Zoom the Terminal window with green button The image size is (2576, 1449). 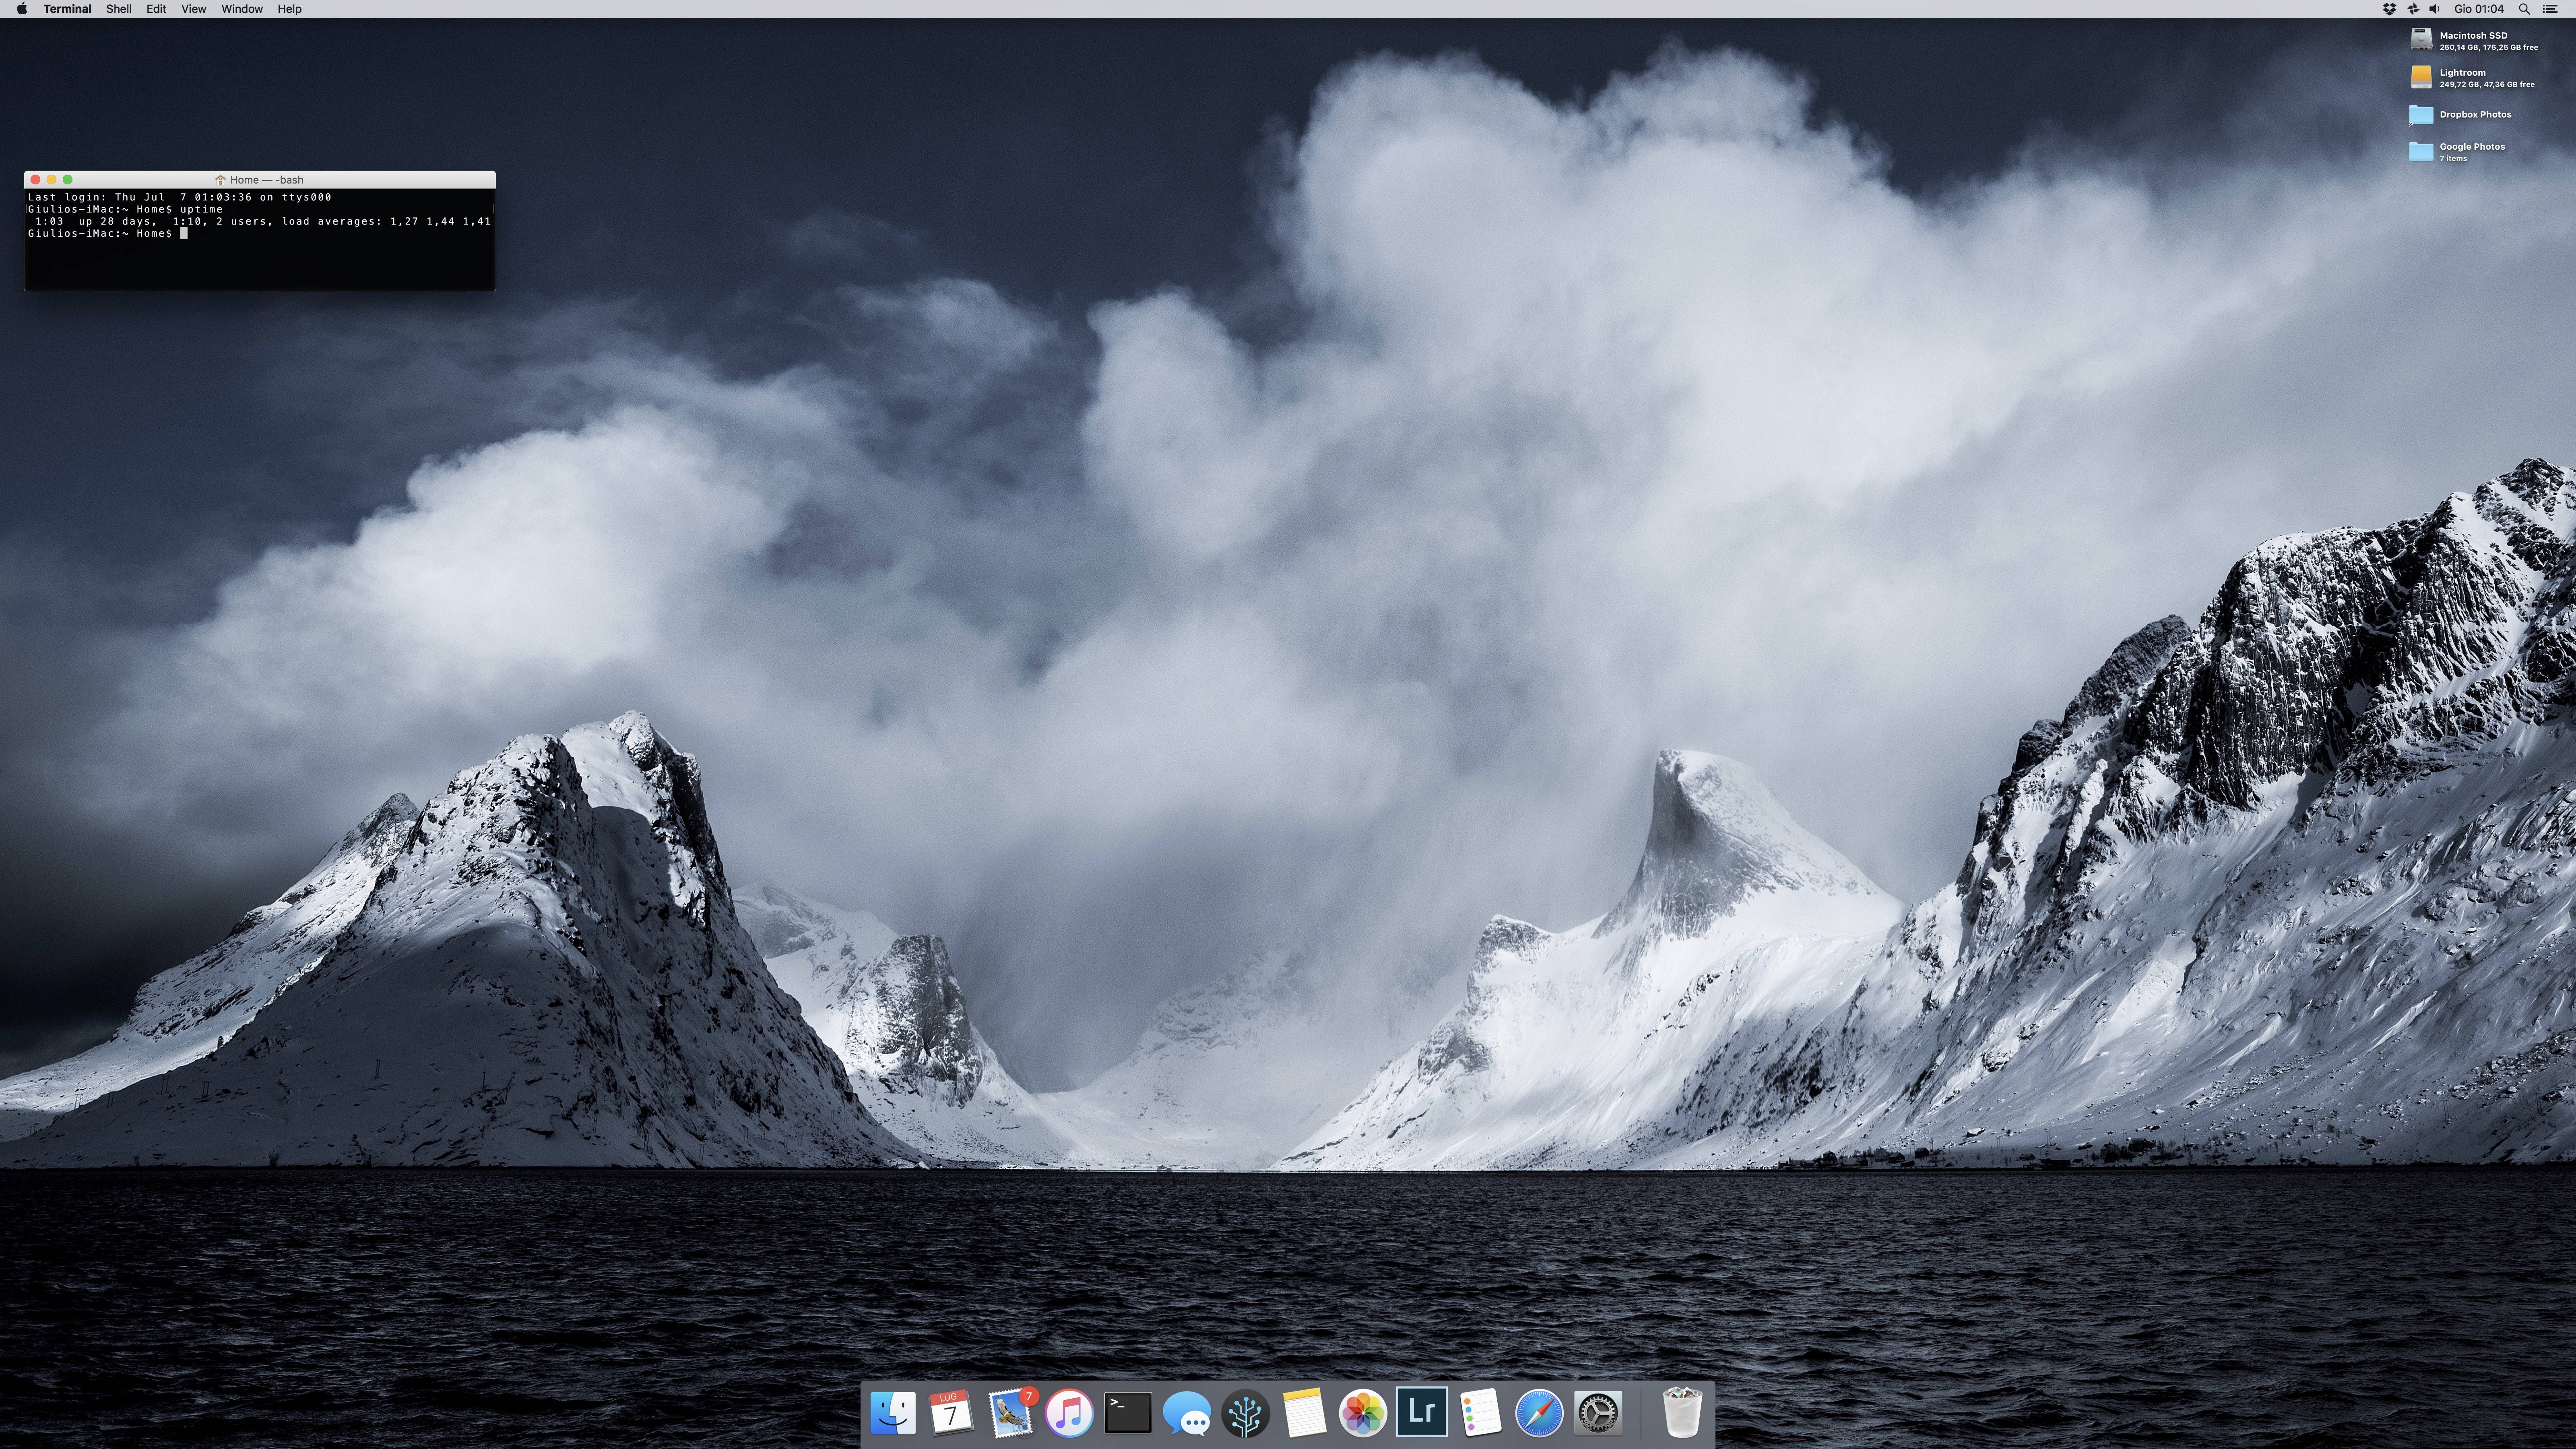(x=68, y=179)
